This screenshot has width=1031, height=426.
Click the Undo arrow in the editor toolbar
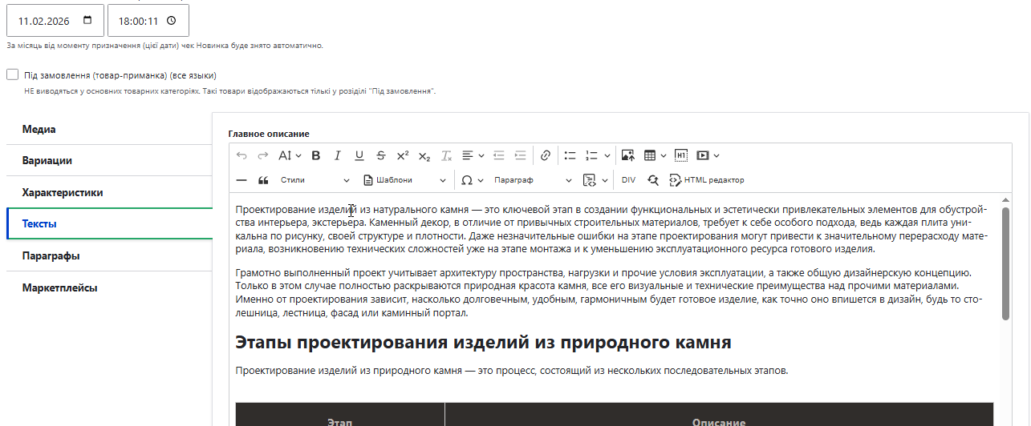pyautogui.click(x=242, y=155)
